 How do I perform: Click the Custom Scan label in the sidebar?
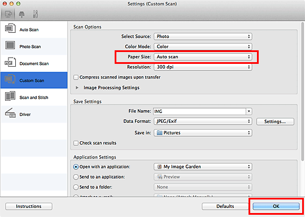pos(32,81)
